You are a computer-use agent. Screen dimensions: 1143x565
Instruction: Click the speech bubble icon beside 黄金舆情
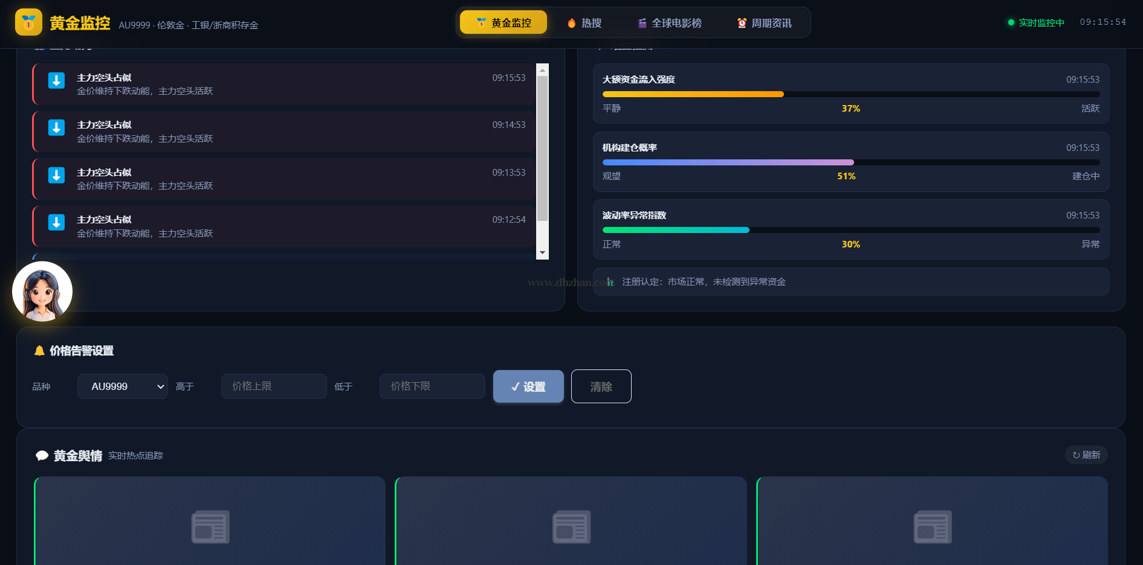click(x=42, y=456)
